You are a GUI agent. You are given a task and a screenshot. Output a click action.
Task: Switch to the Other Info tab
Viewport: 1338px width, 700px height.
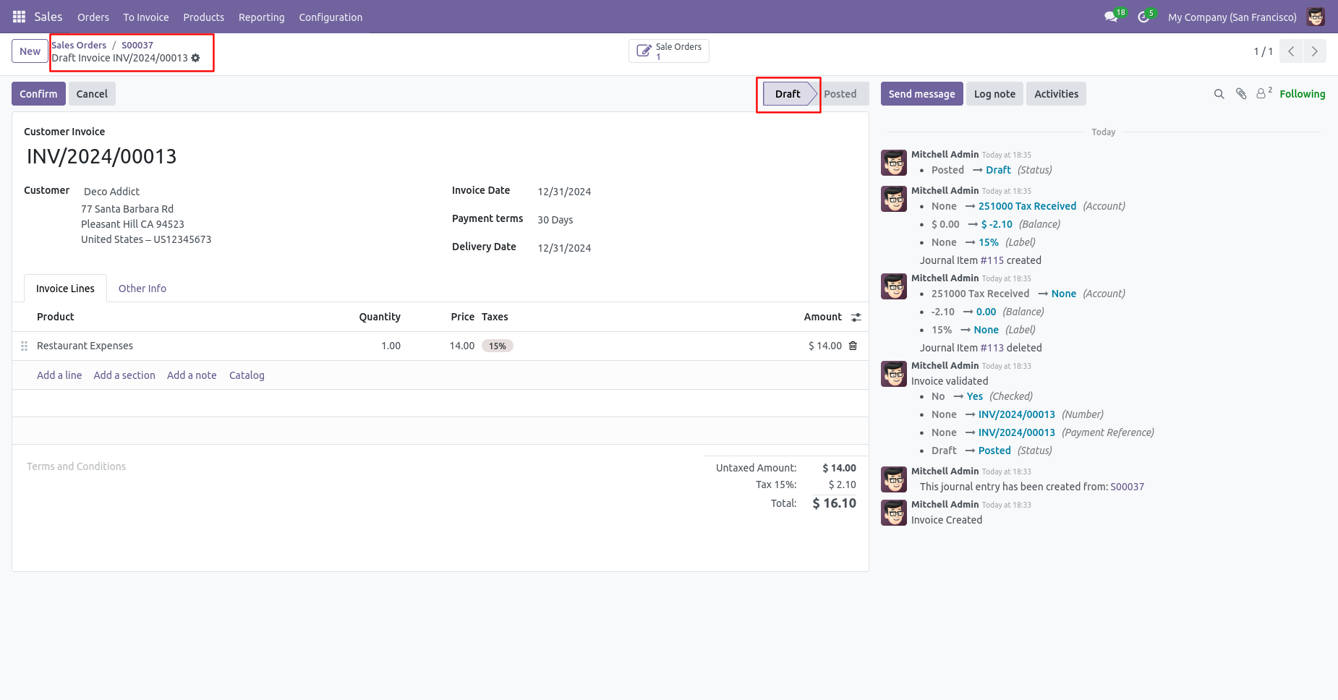142,289
